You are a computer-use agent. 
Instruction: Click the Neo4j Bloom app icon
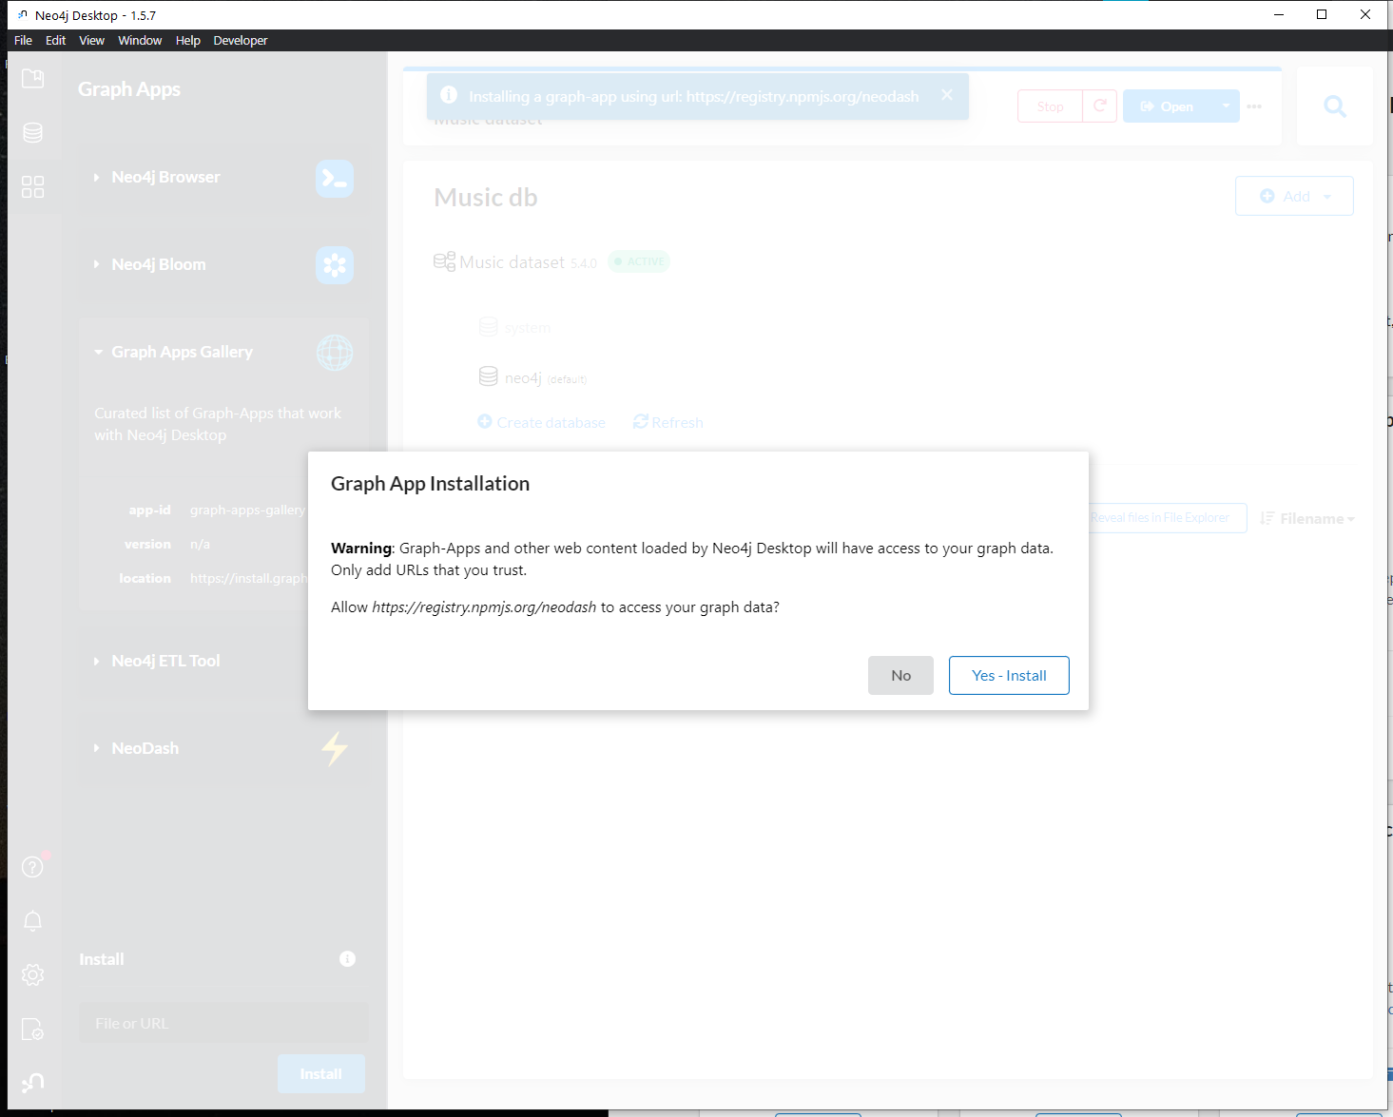coord(334,265)
